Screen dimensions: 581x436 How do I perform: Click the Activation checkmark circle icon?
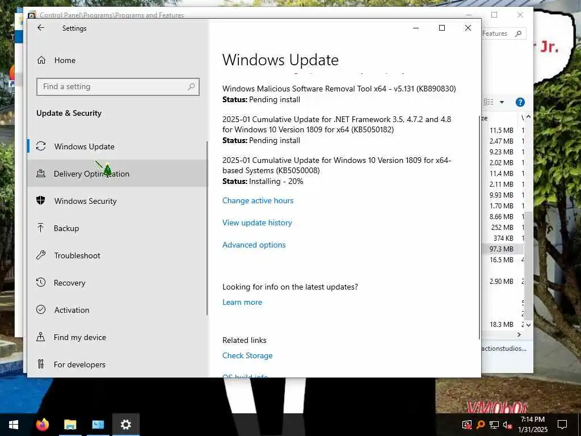[41, 309]
